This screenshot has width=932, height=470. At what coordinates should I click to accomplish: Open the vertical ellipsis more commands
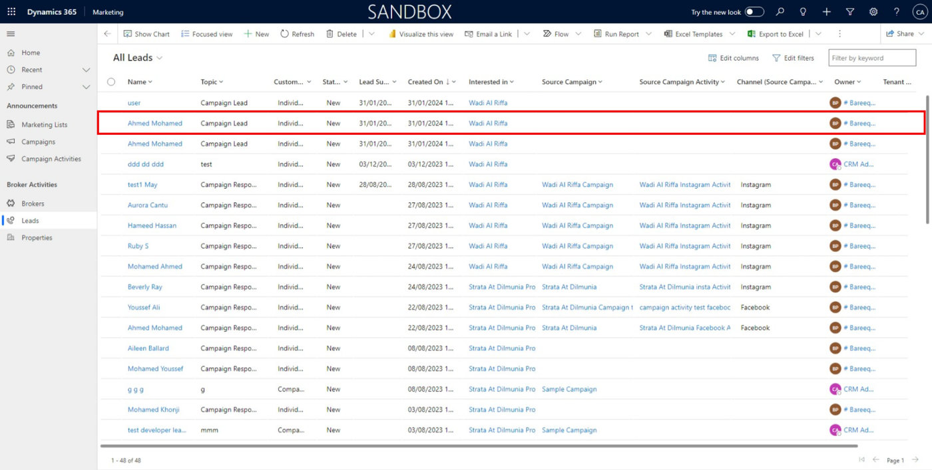(839, 34)
